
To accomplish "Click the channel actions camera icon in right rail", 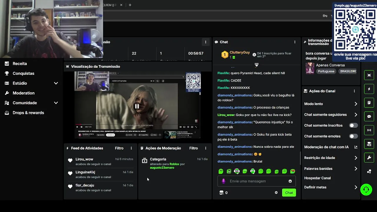I will 369,144.
